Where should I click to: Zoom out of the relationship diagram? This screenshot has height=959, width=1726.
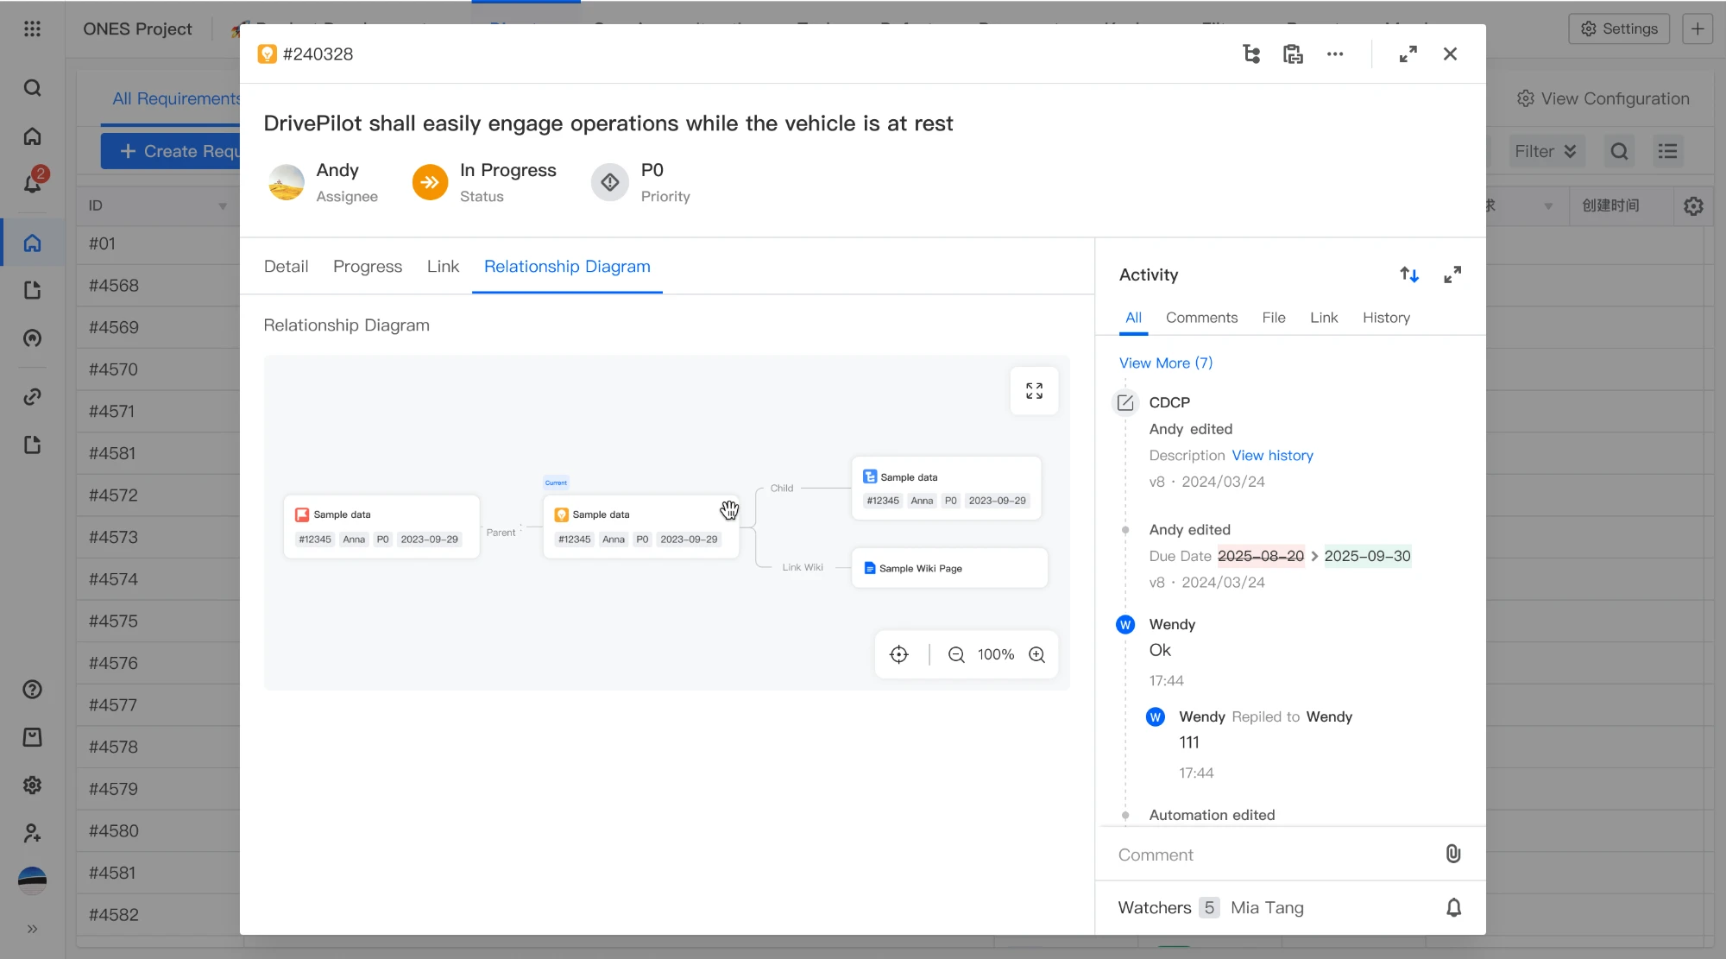956,654
